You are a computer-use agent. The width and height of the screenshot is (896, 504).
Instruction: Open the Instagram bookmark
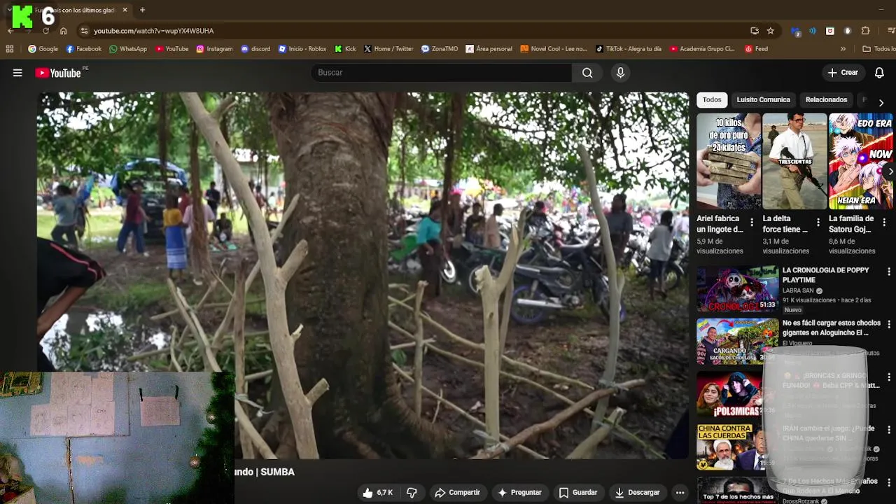point(214,49)
